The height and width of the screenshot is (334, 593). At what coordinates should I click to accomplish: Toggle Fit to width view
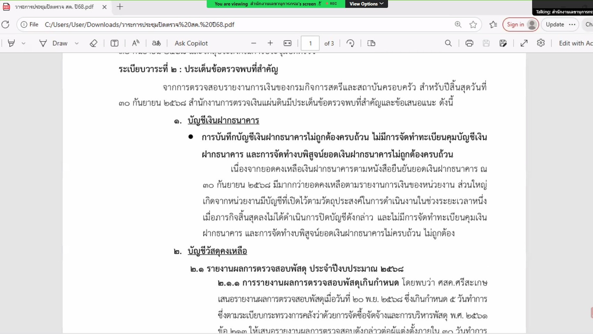287,43
